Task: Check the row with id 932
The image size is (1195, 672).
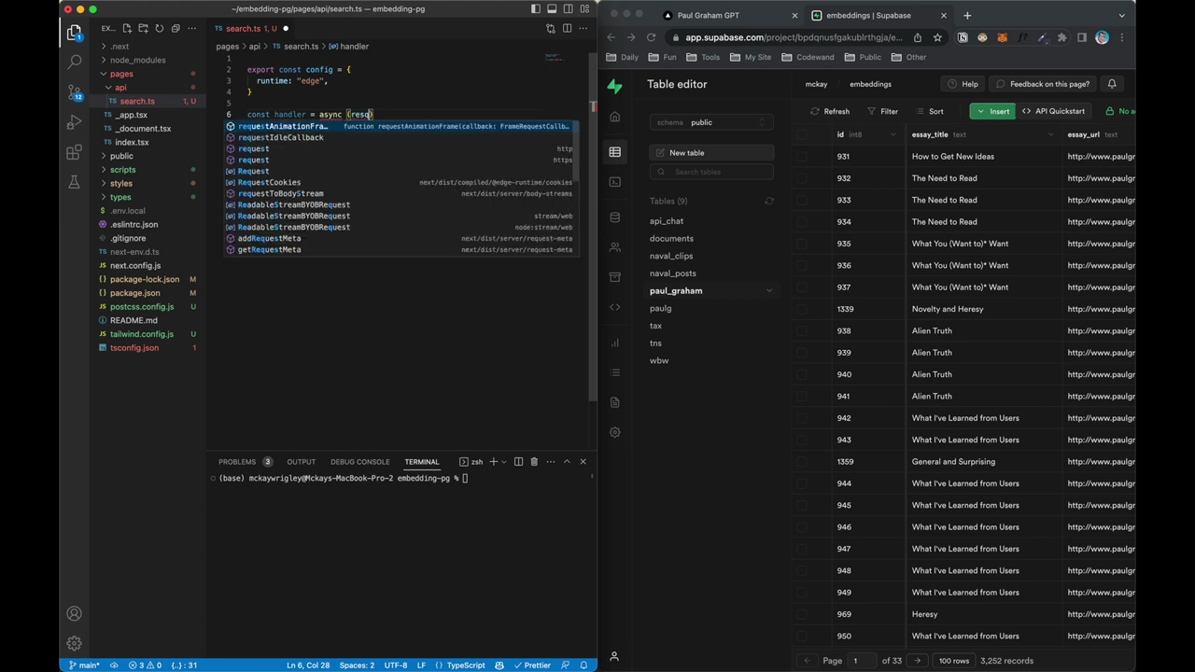Action: coord(802,178)
